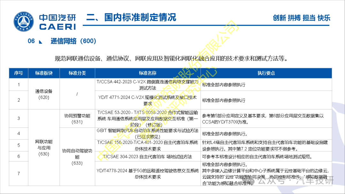Click row number 6 cell
Screen dimensions: 345x194
[x=19, y=156]
